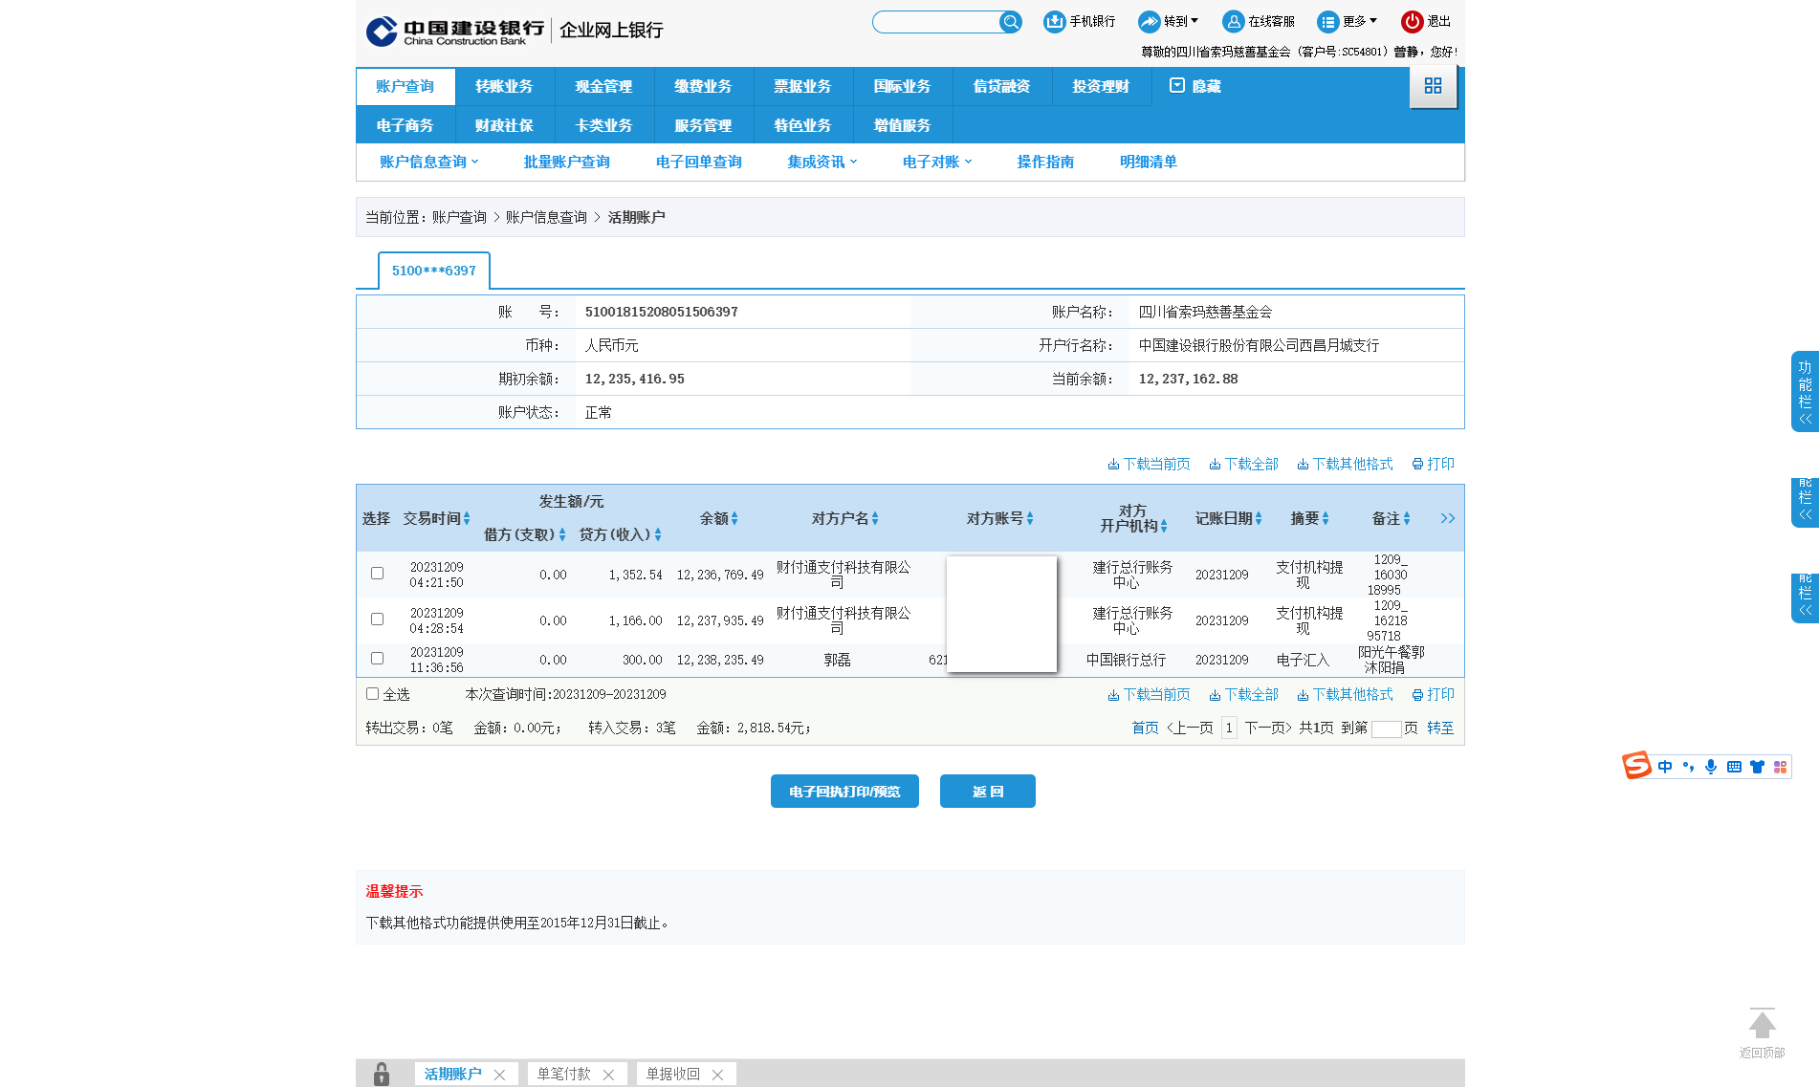Open the 更多 dropdown arrow

(1373, 20)
